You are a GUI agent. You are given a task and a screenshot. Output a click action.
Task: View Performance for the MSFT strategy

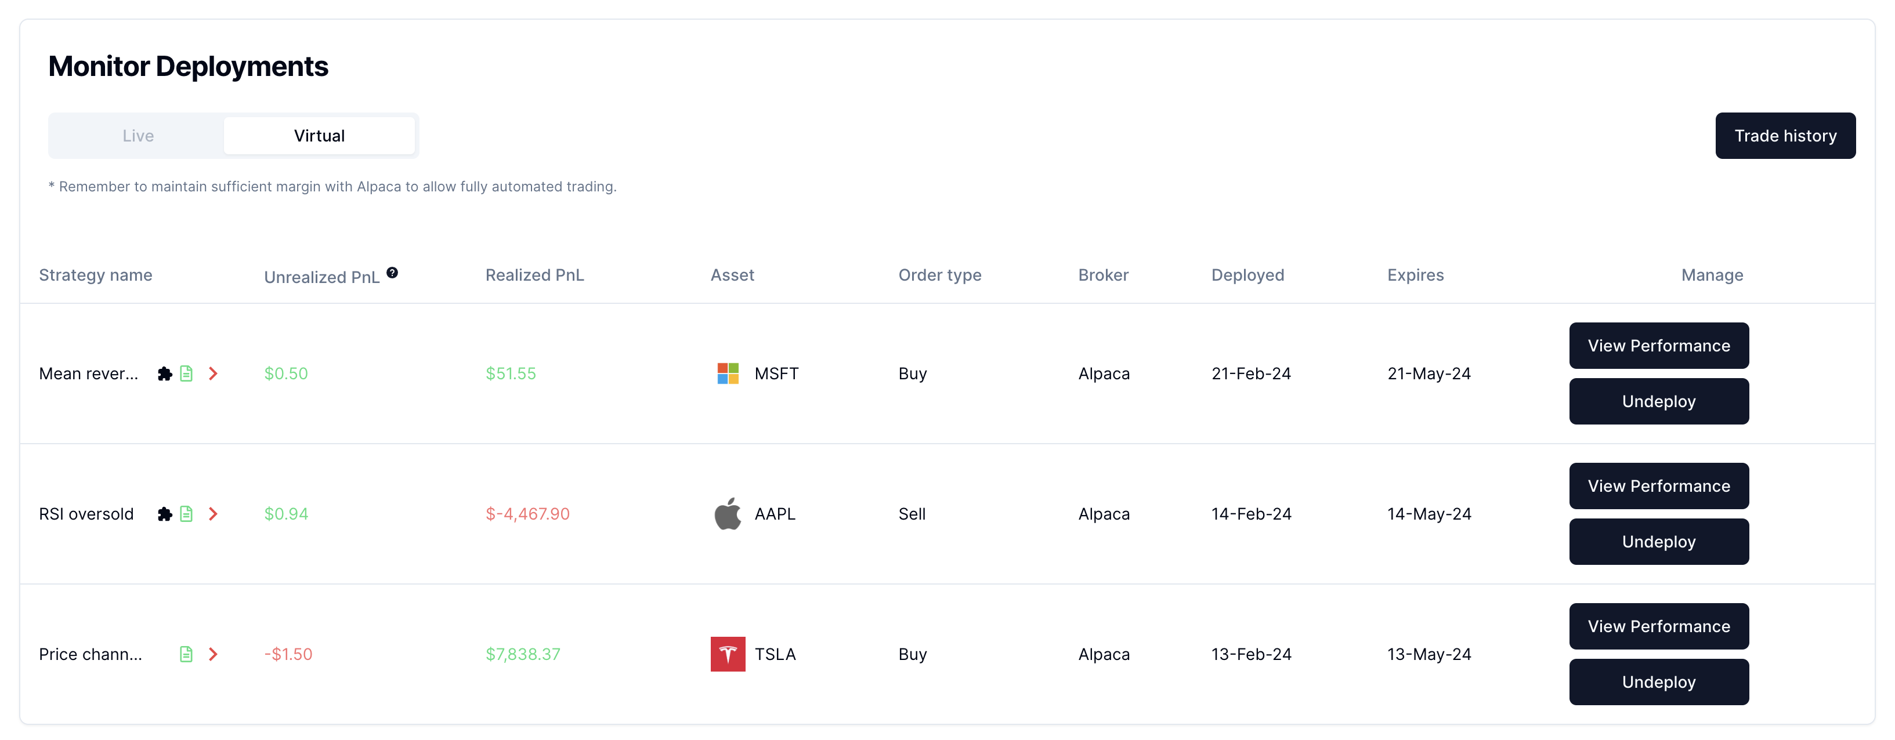point(1658,346)
